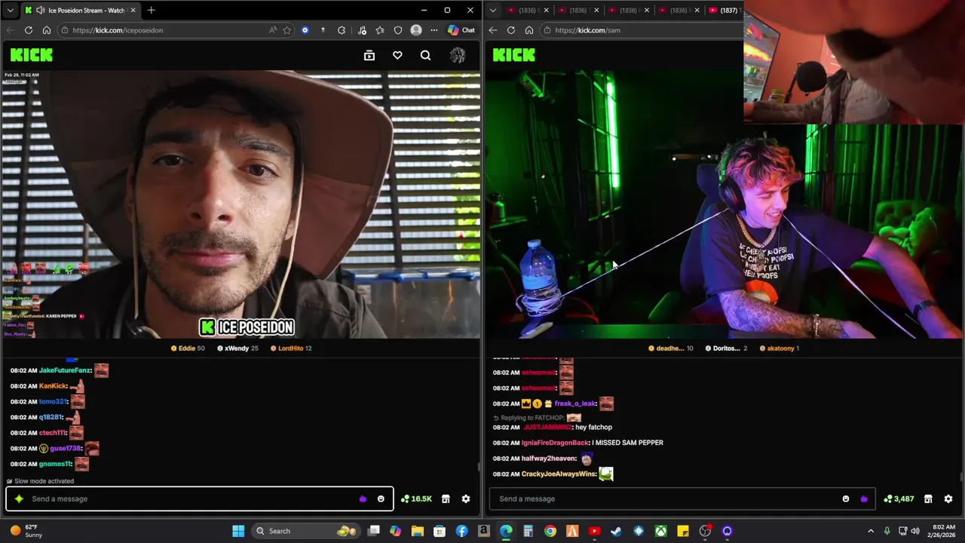
Task: Click the ICE POSEIDON overlay name on the stream
Action: 246,327
